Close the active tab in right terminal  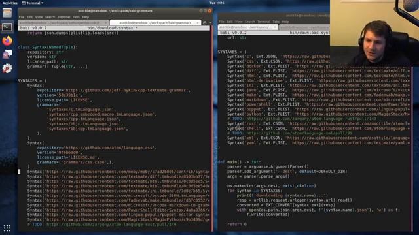point(275,27)
